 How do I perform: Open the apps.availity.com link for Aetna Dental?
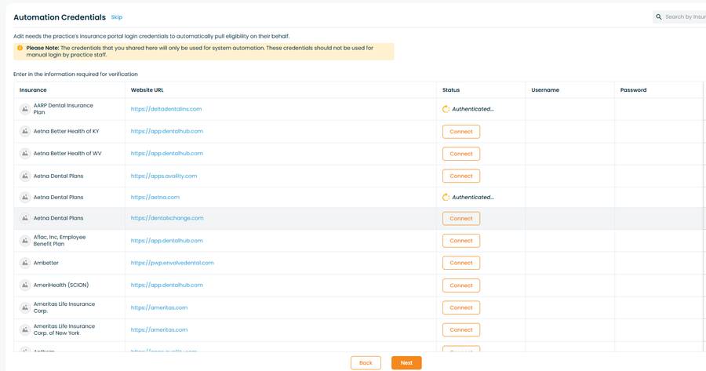[x=164, y=176]
